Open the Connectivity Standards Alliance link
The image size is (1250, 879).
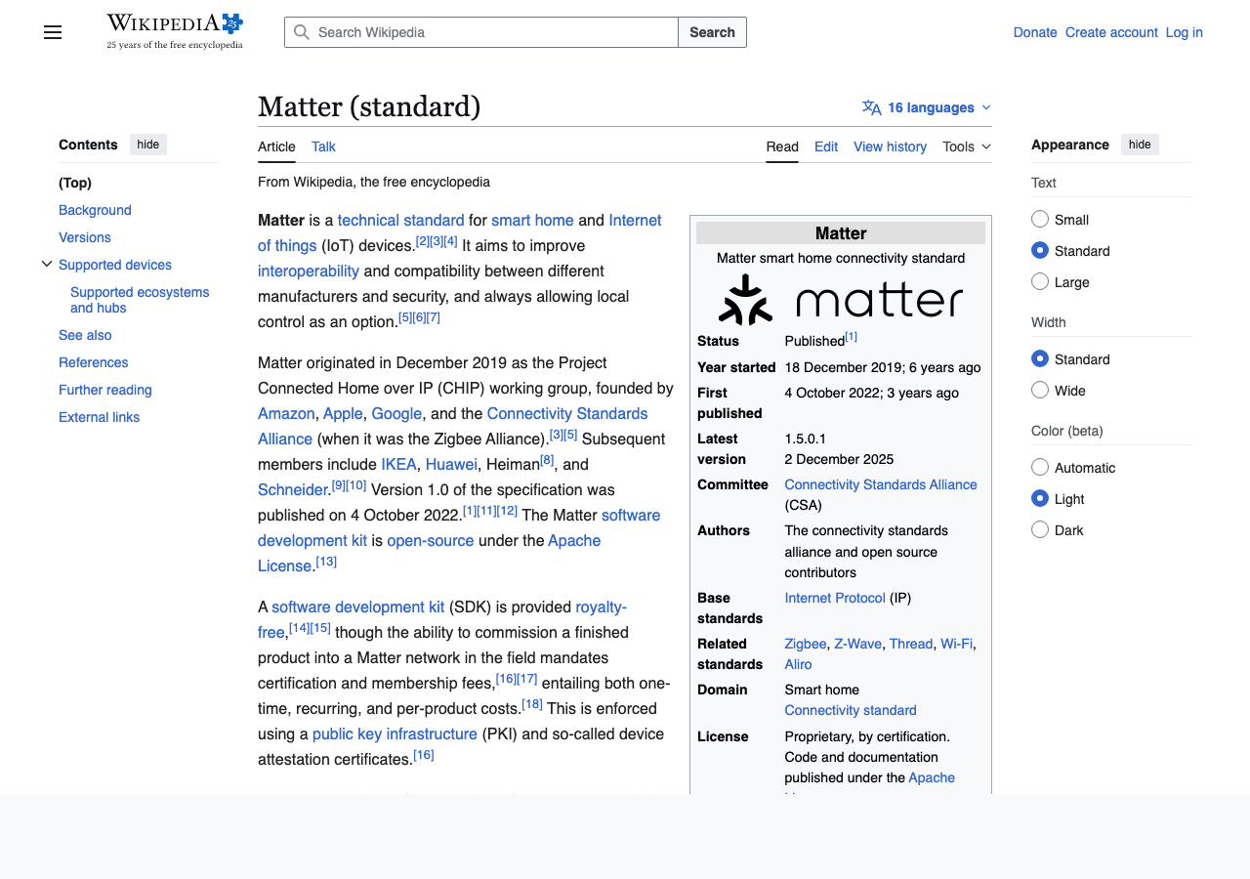click(x=880, y=484)
